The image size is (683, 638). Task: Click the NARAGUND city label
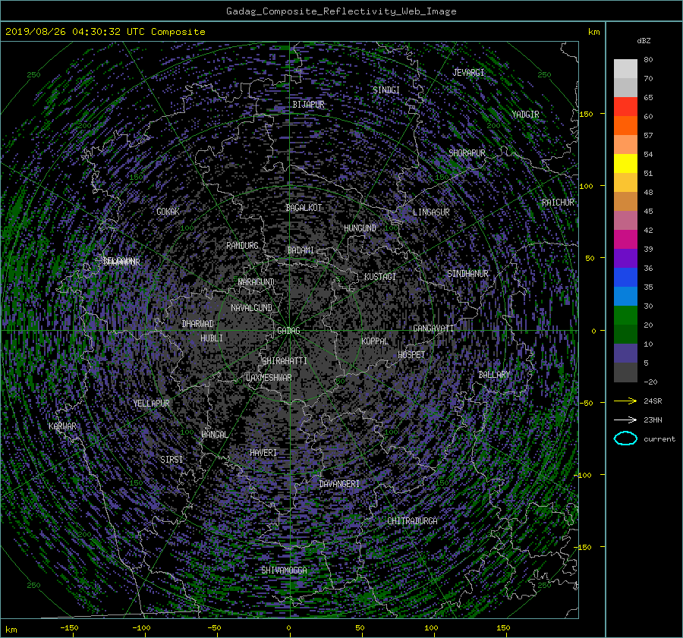(x=257, y=281)
